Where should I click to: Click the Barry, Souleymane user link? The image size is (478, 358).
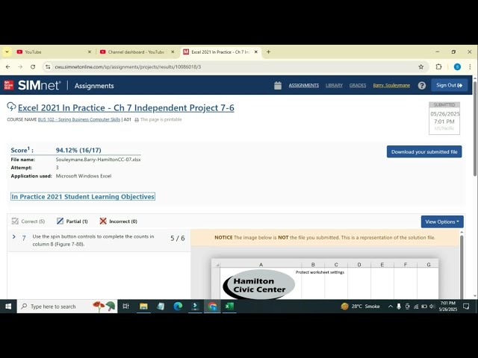point(391,86)
